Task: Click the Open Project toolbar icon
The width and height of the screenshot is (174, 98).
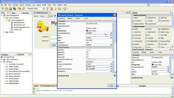Action: coord(11,9)
